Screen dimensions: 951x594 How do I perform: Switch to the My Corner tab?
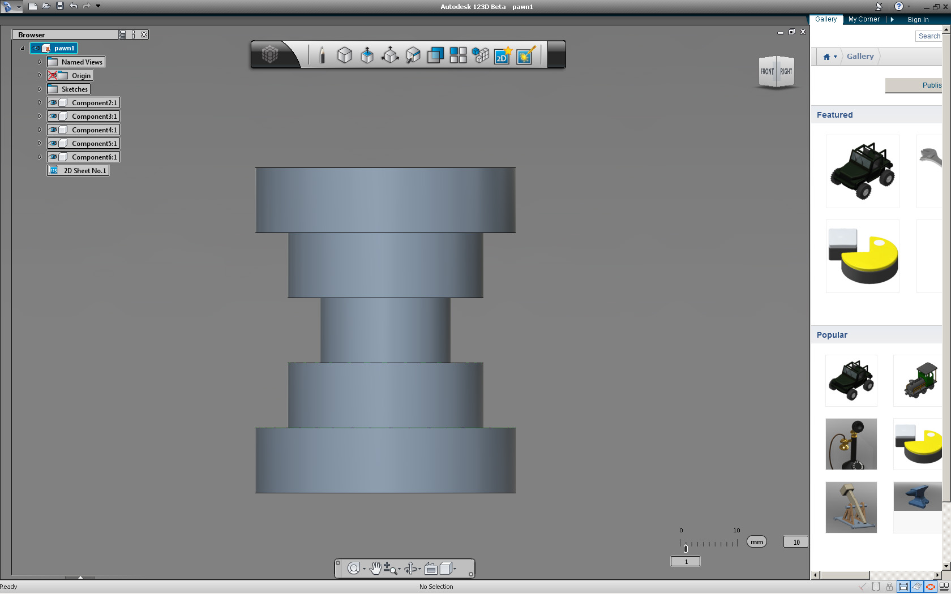click(x=864, y=19)
